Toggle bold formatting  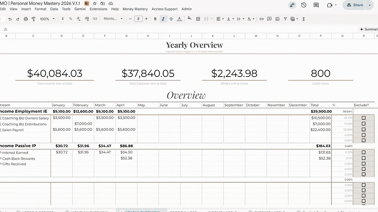155,19
